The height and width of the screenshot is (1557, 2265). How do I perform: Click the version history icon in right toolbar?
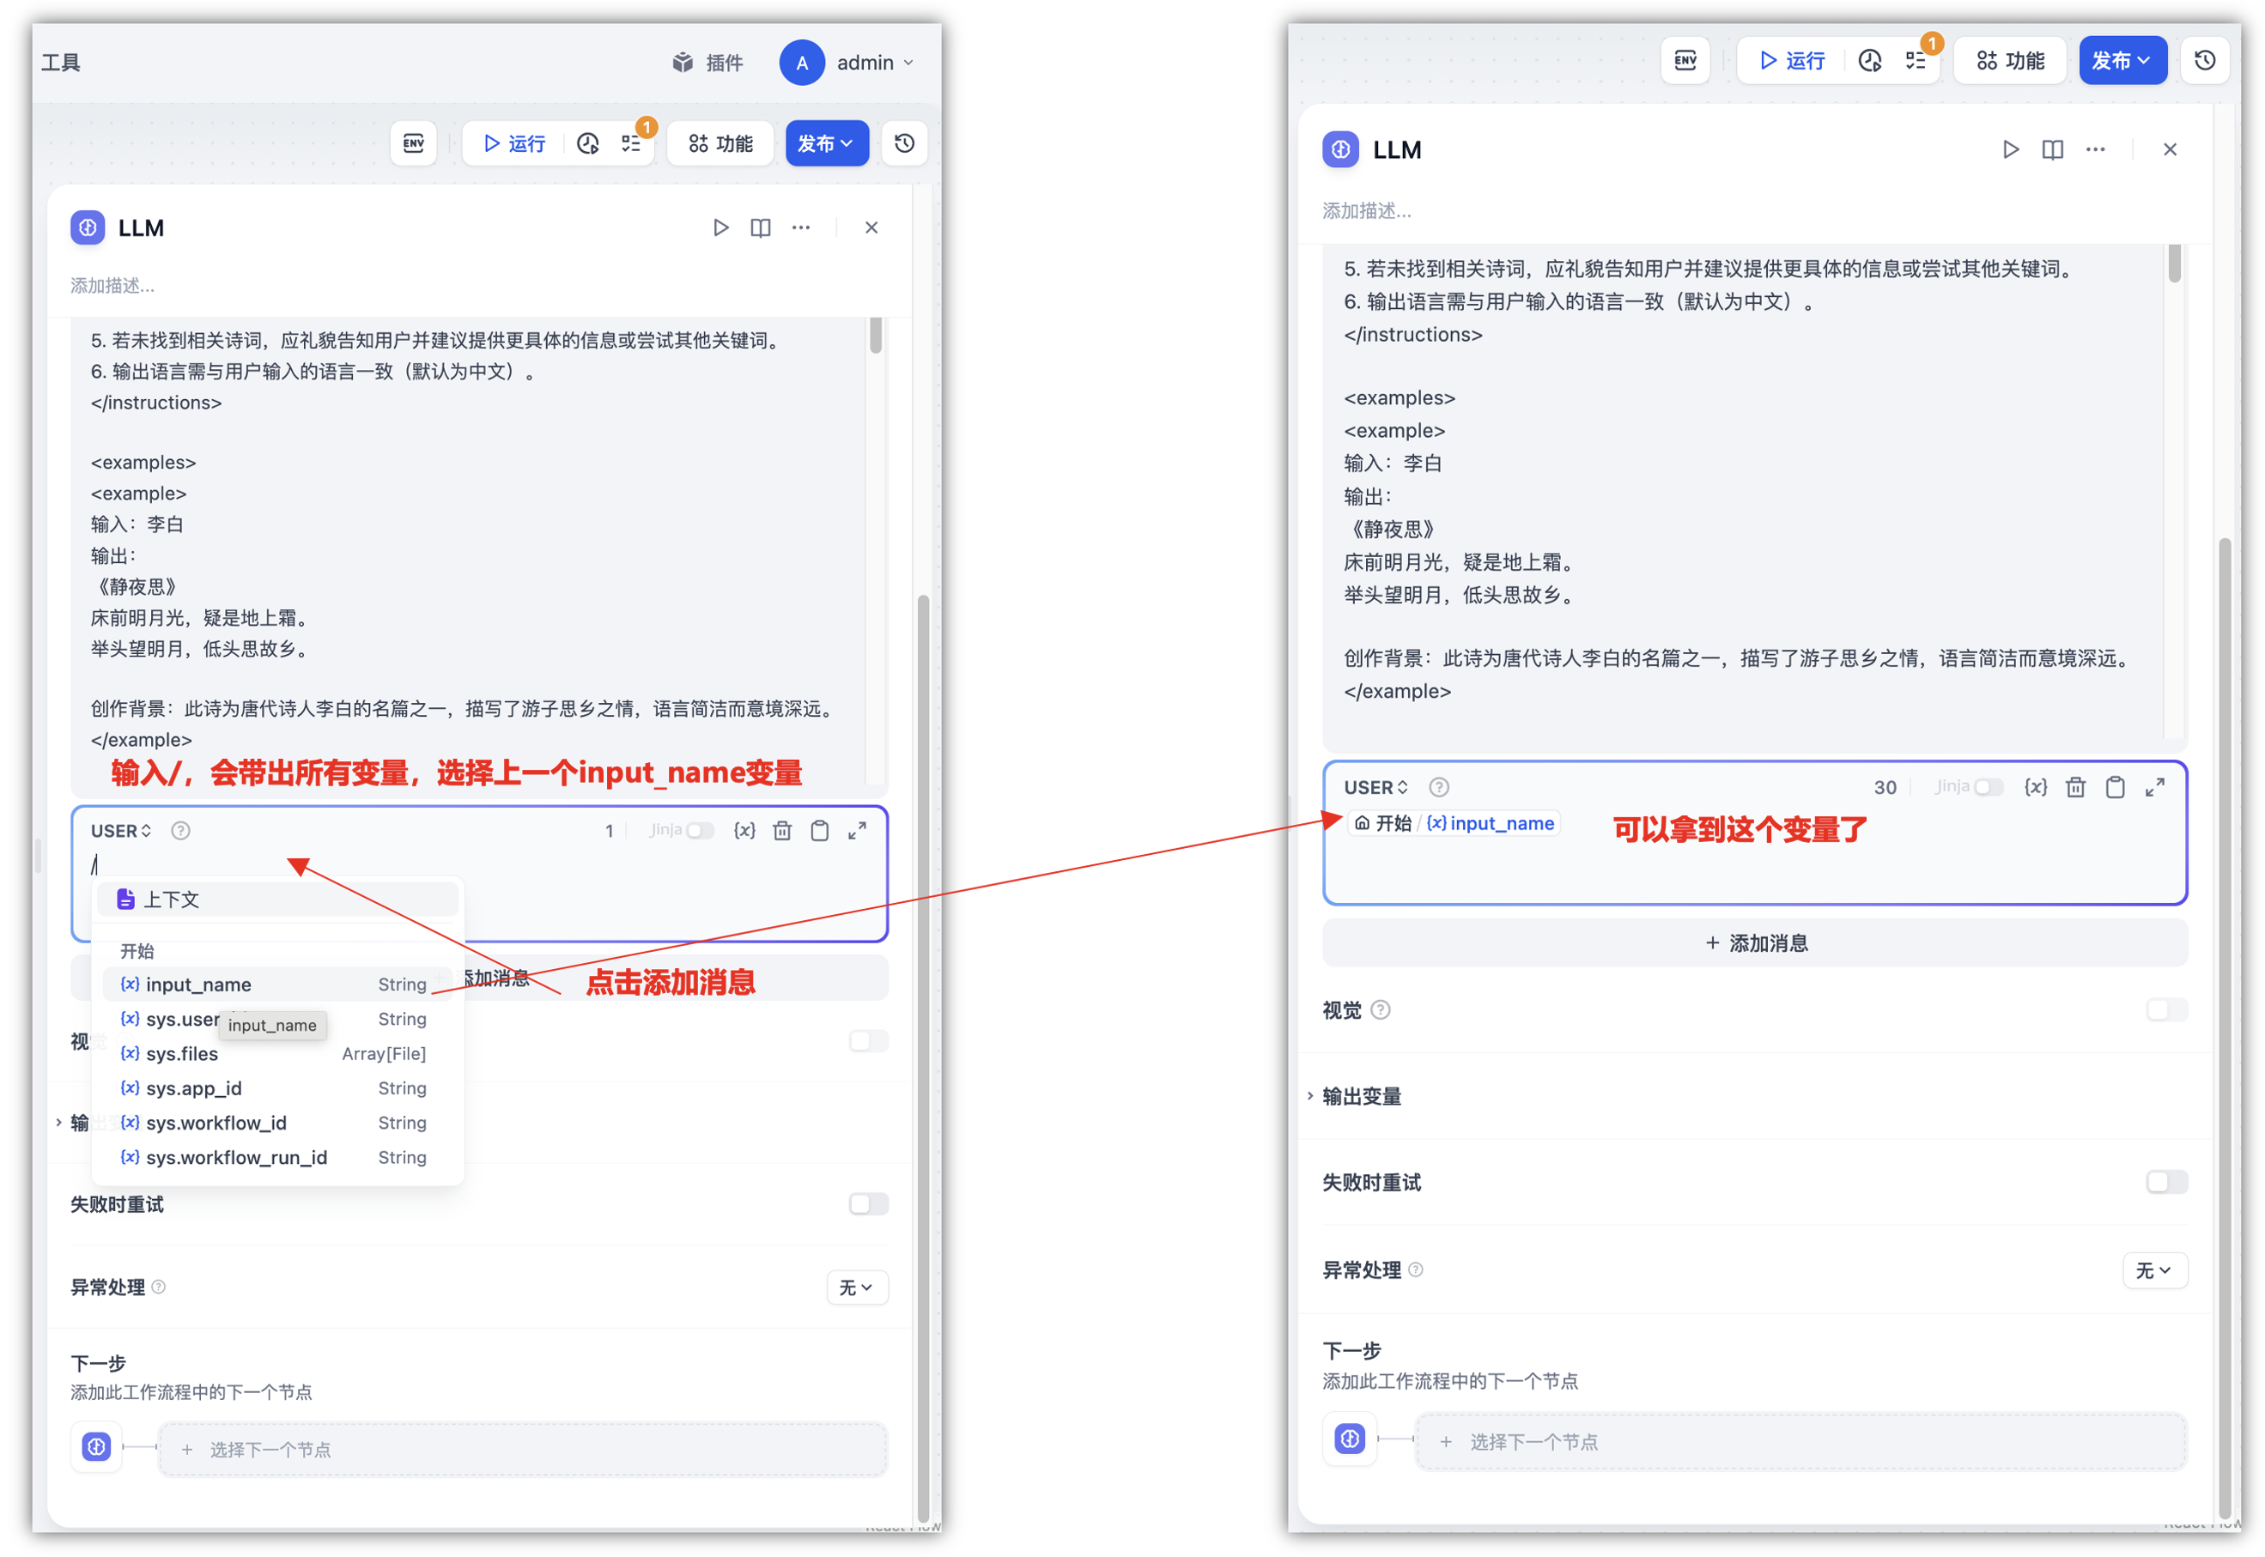pos(2203,60)
